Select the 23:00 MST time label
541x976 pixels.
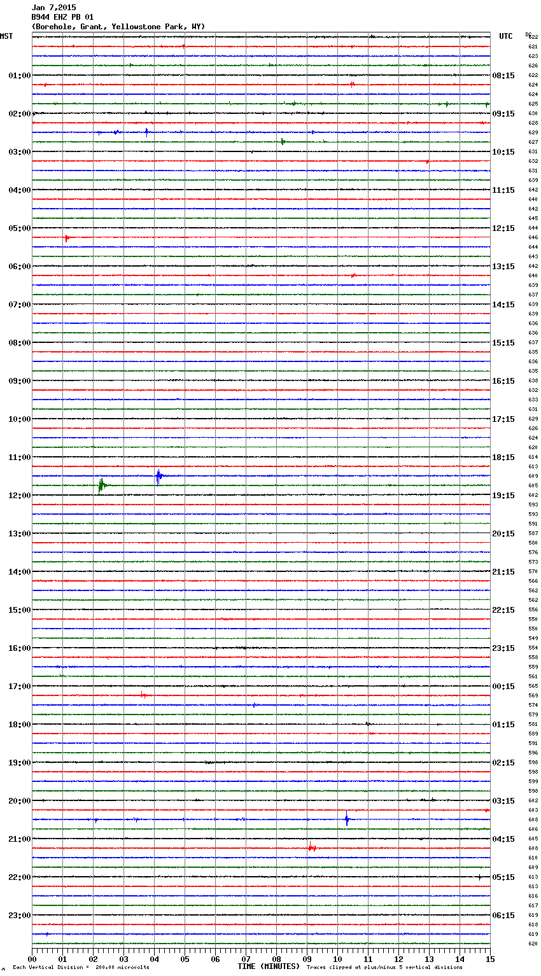pyautogui.click(x=19, y=916)
